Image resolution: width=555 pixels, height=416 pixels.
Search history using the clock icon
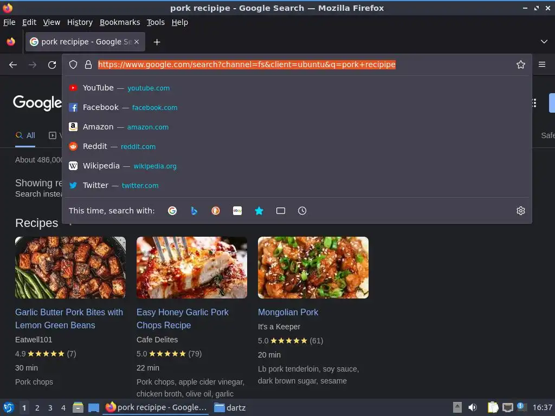[302, 211]
